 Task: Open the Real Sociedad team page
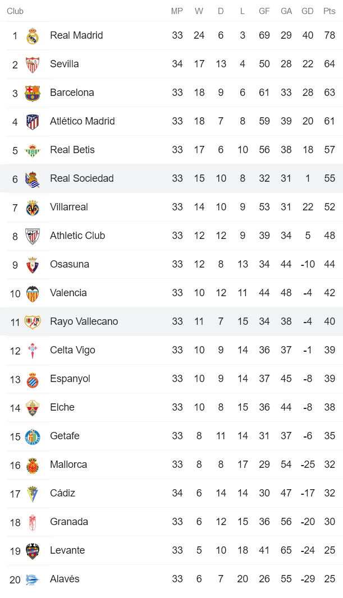pyautogui.click(x=81, y=178)
